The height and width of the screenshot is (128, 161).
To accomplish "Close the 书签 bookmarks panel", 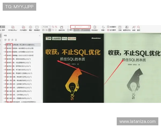I will point(40,35).
